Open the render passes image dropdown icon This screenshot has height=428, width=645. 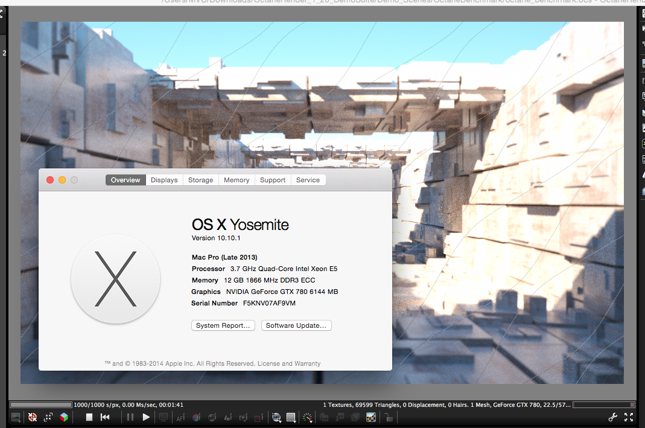click(x=16, y=418)
